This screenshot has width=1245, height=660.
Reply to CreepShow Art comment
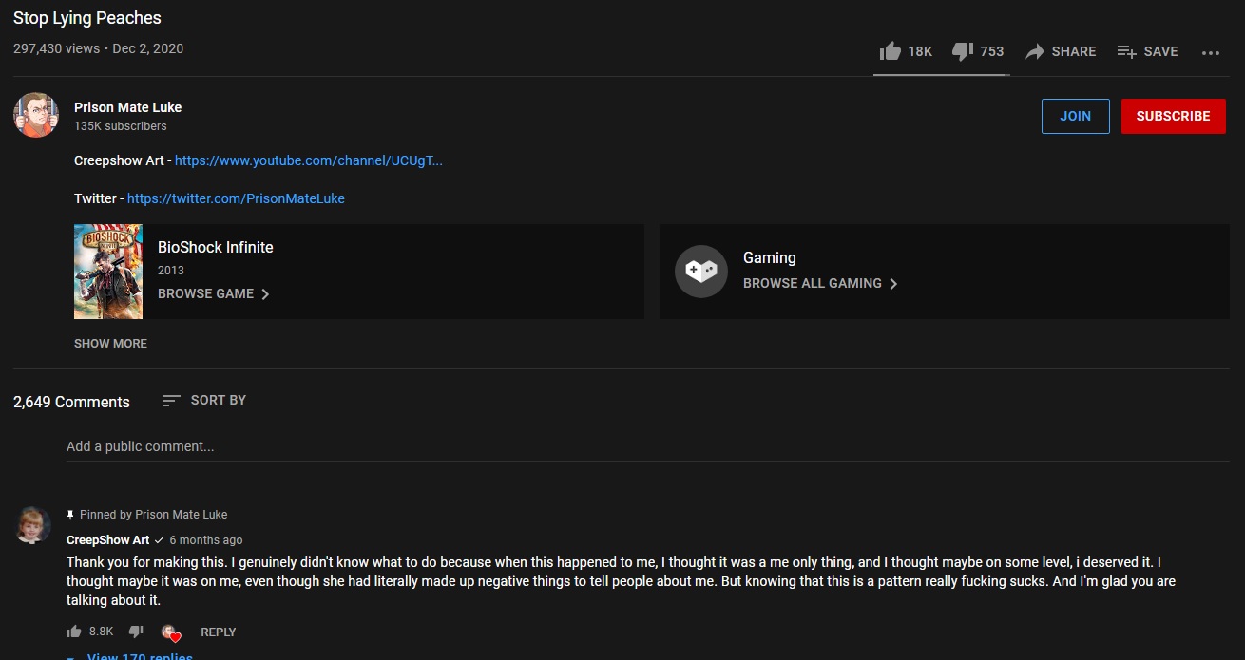coord(219,632)
